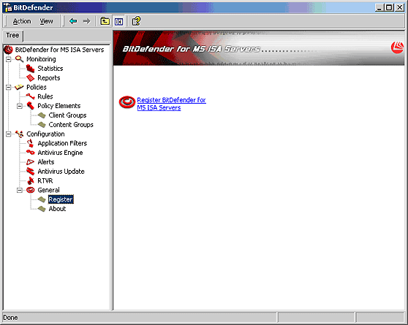Click the Antivirus Update icon
Image resolution: width=408 pixels, height=325 pixels.
point(30,172)
